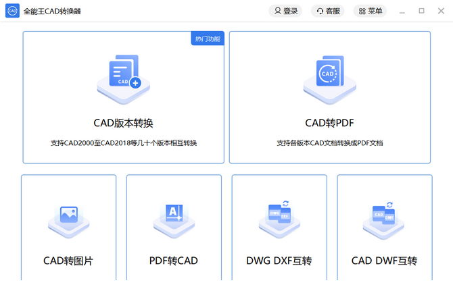Screen dimensions: 453x291
Task: Choose the CAD DWF互转 icon
Action: point(383,221)
